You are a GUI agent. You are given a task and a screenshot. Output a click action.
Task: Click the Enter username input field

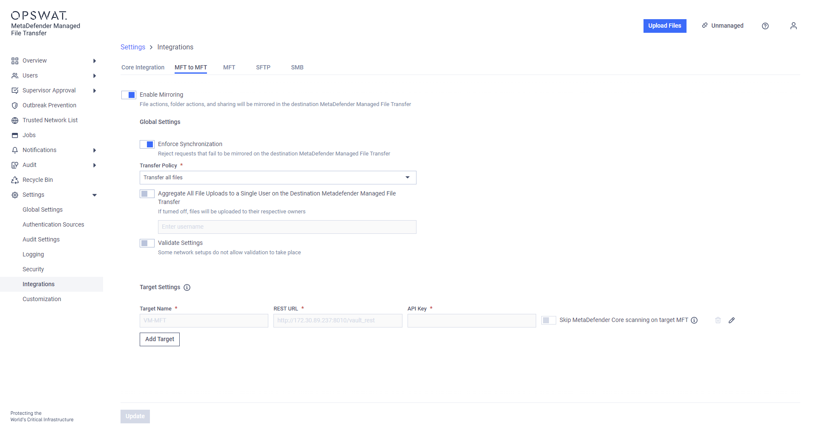[x=287, y=227]
